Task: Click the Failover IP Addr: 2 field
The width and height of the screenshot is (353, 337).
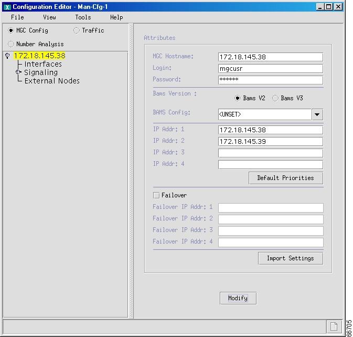Action: tap(271, 219)
